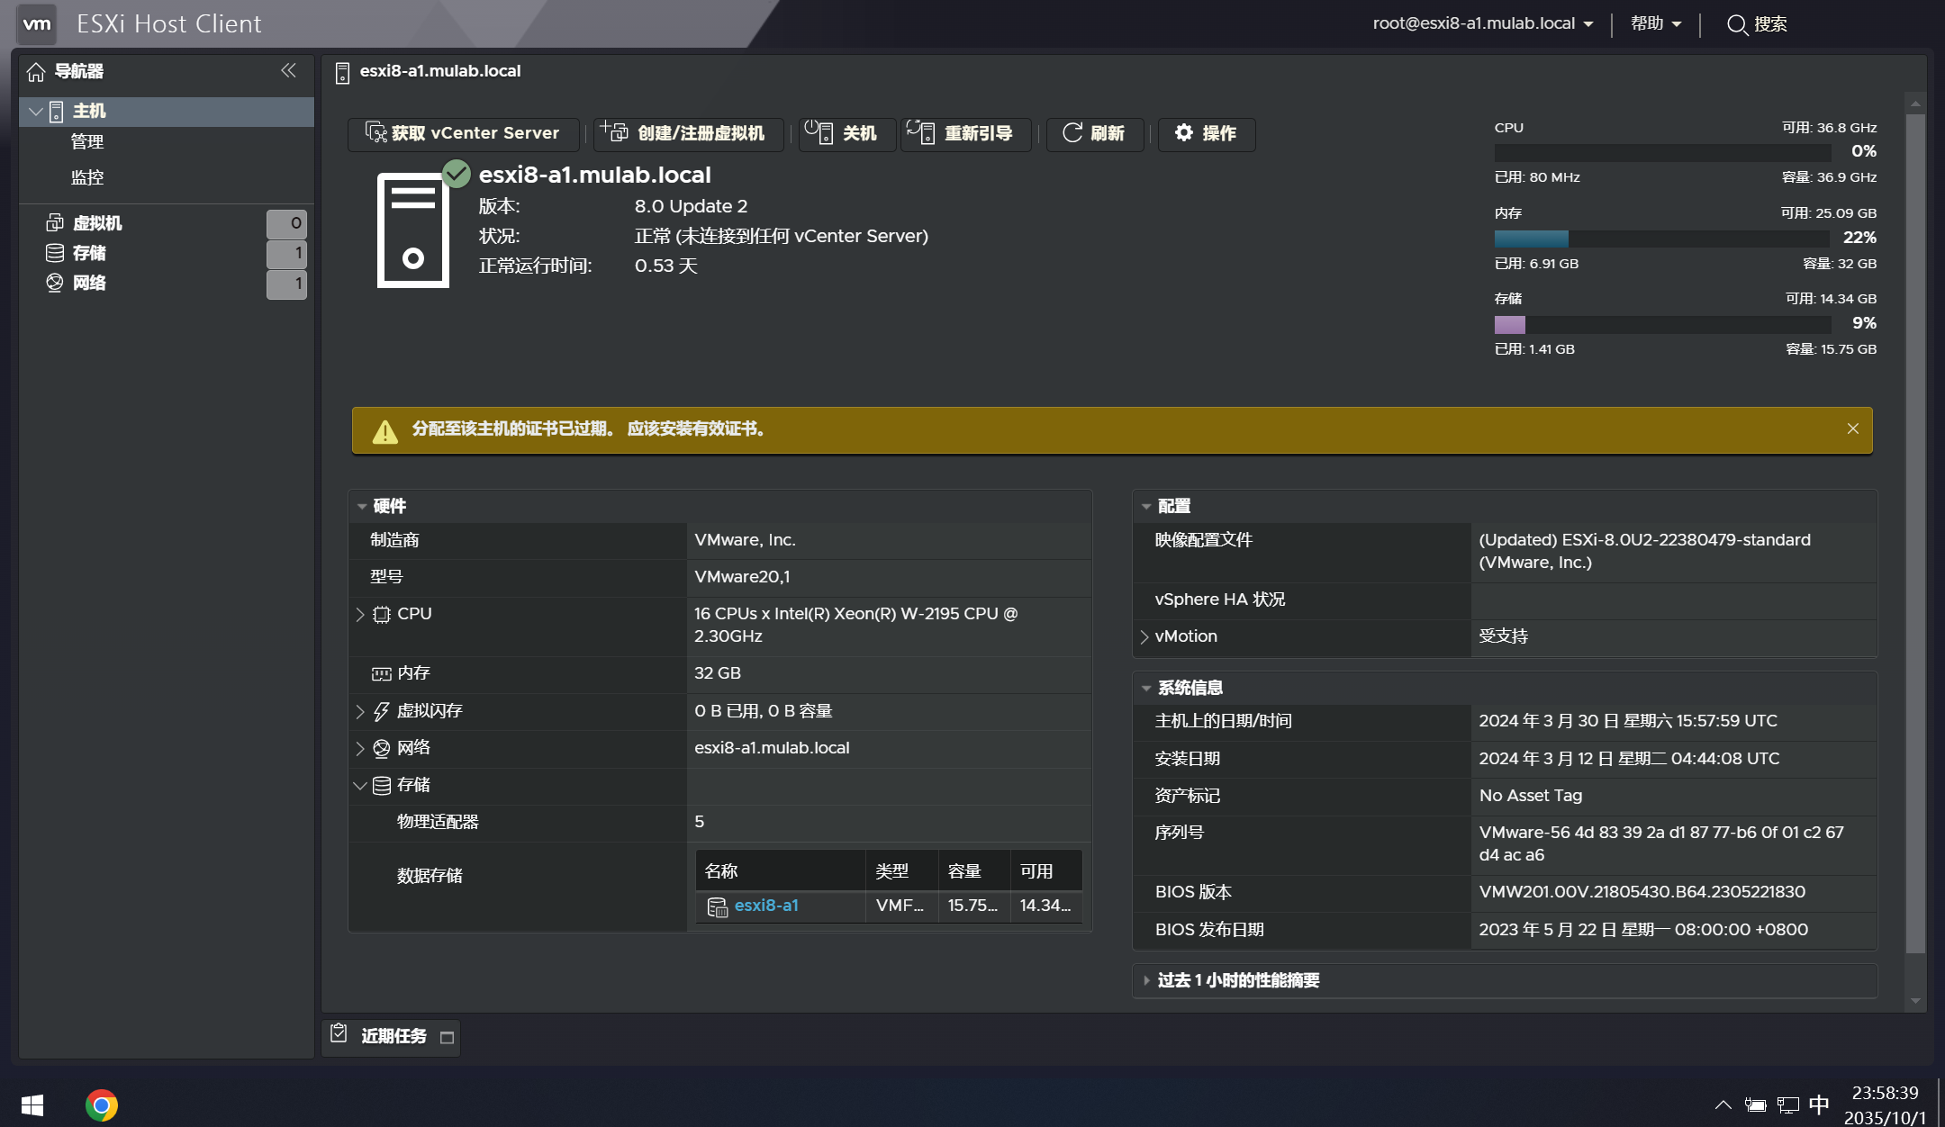Open the Actions gear menu
The height and width of the screenshot is (1127, 1945).
pyautogui.click(x=1207, y=134)
